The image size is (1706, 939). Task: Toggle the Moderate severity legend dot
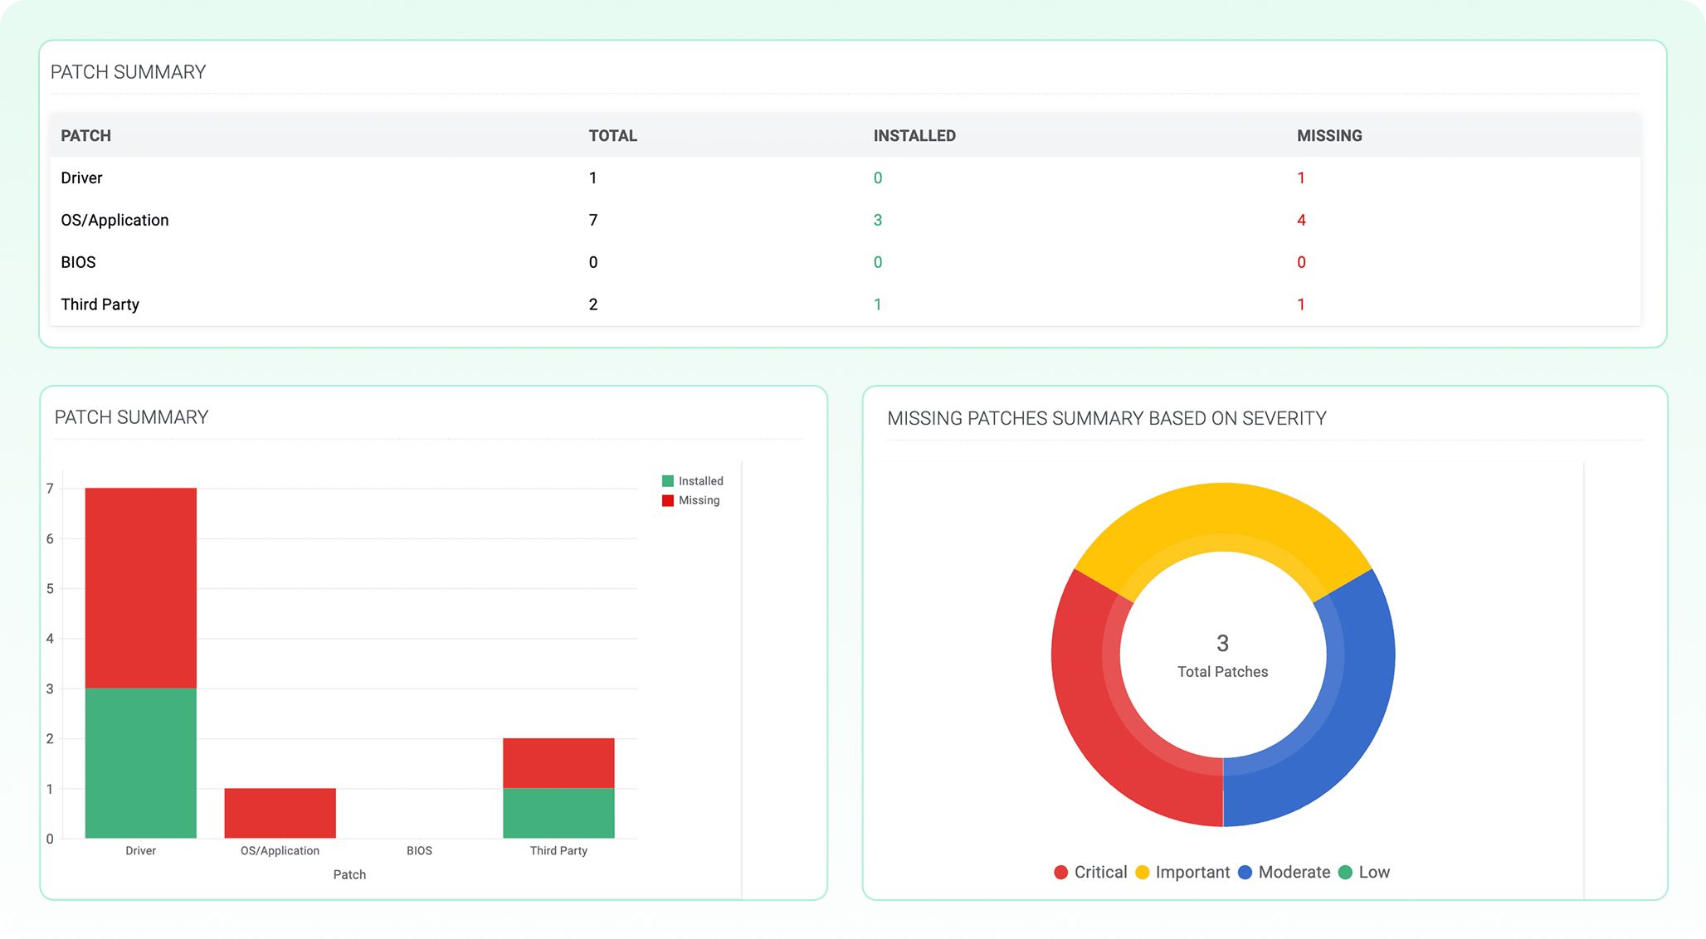tap(1245, 872)
